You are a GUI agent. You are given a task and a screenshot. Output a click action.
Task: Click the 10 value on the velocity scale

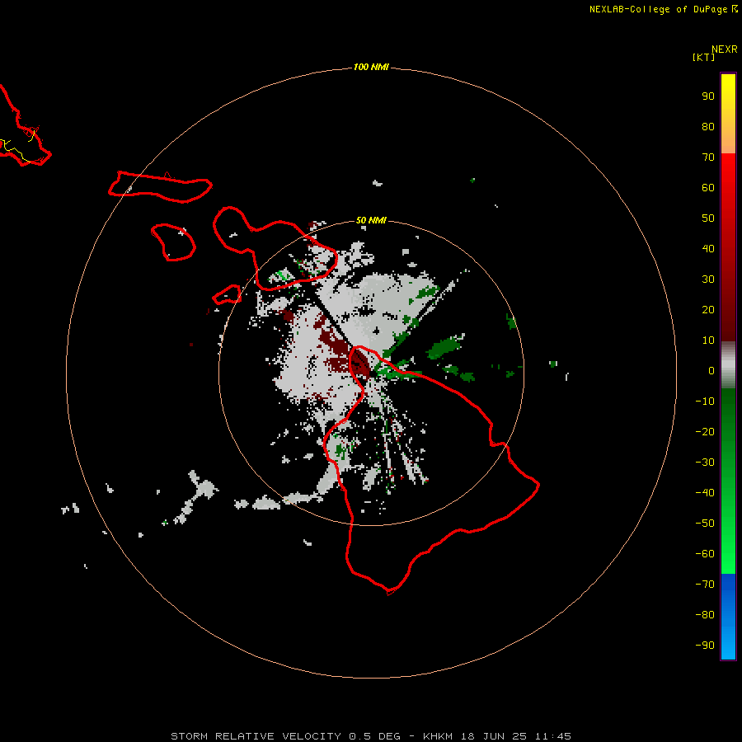[x=708, y=340]
